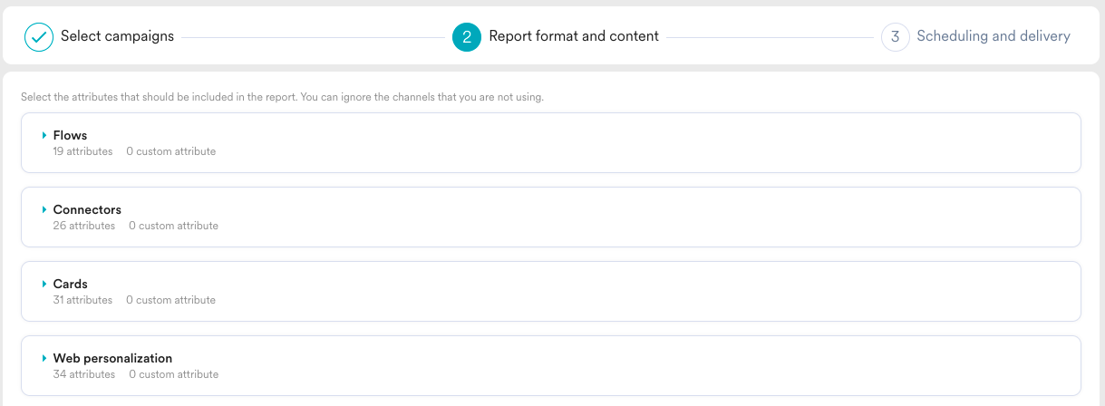This screenshot has width=1105, height=406.
Task: Click the 31 attributes count under Cards
Action: 82,300
